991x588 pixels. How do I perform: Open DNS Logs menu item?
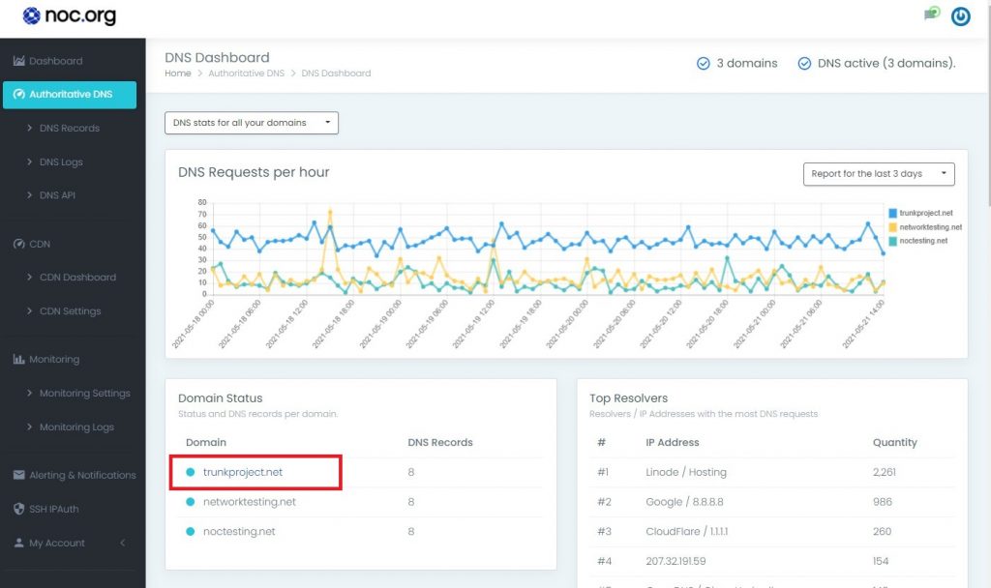pos(61,162)
